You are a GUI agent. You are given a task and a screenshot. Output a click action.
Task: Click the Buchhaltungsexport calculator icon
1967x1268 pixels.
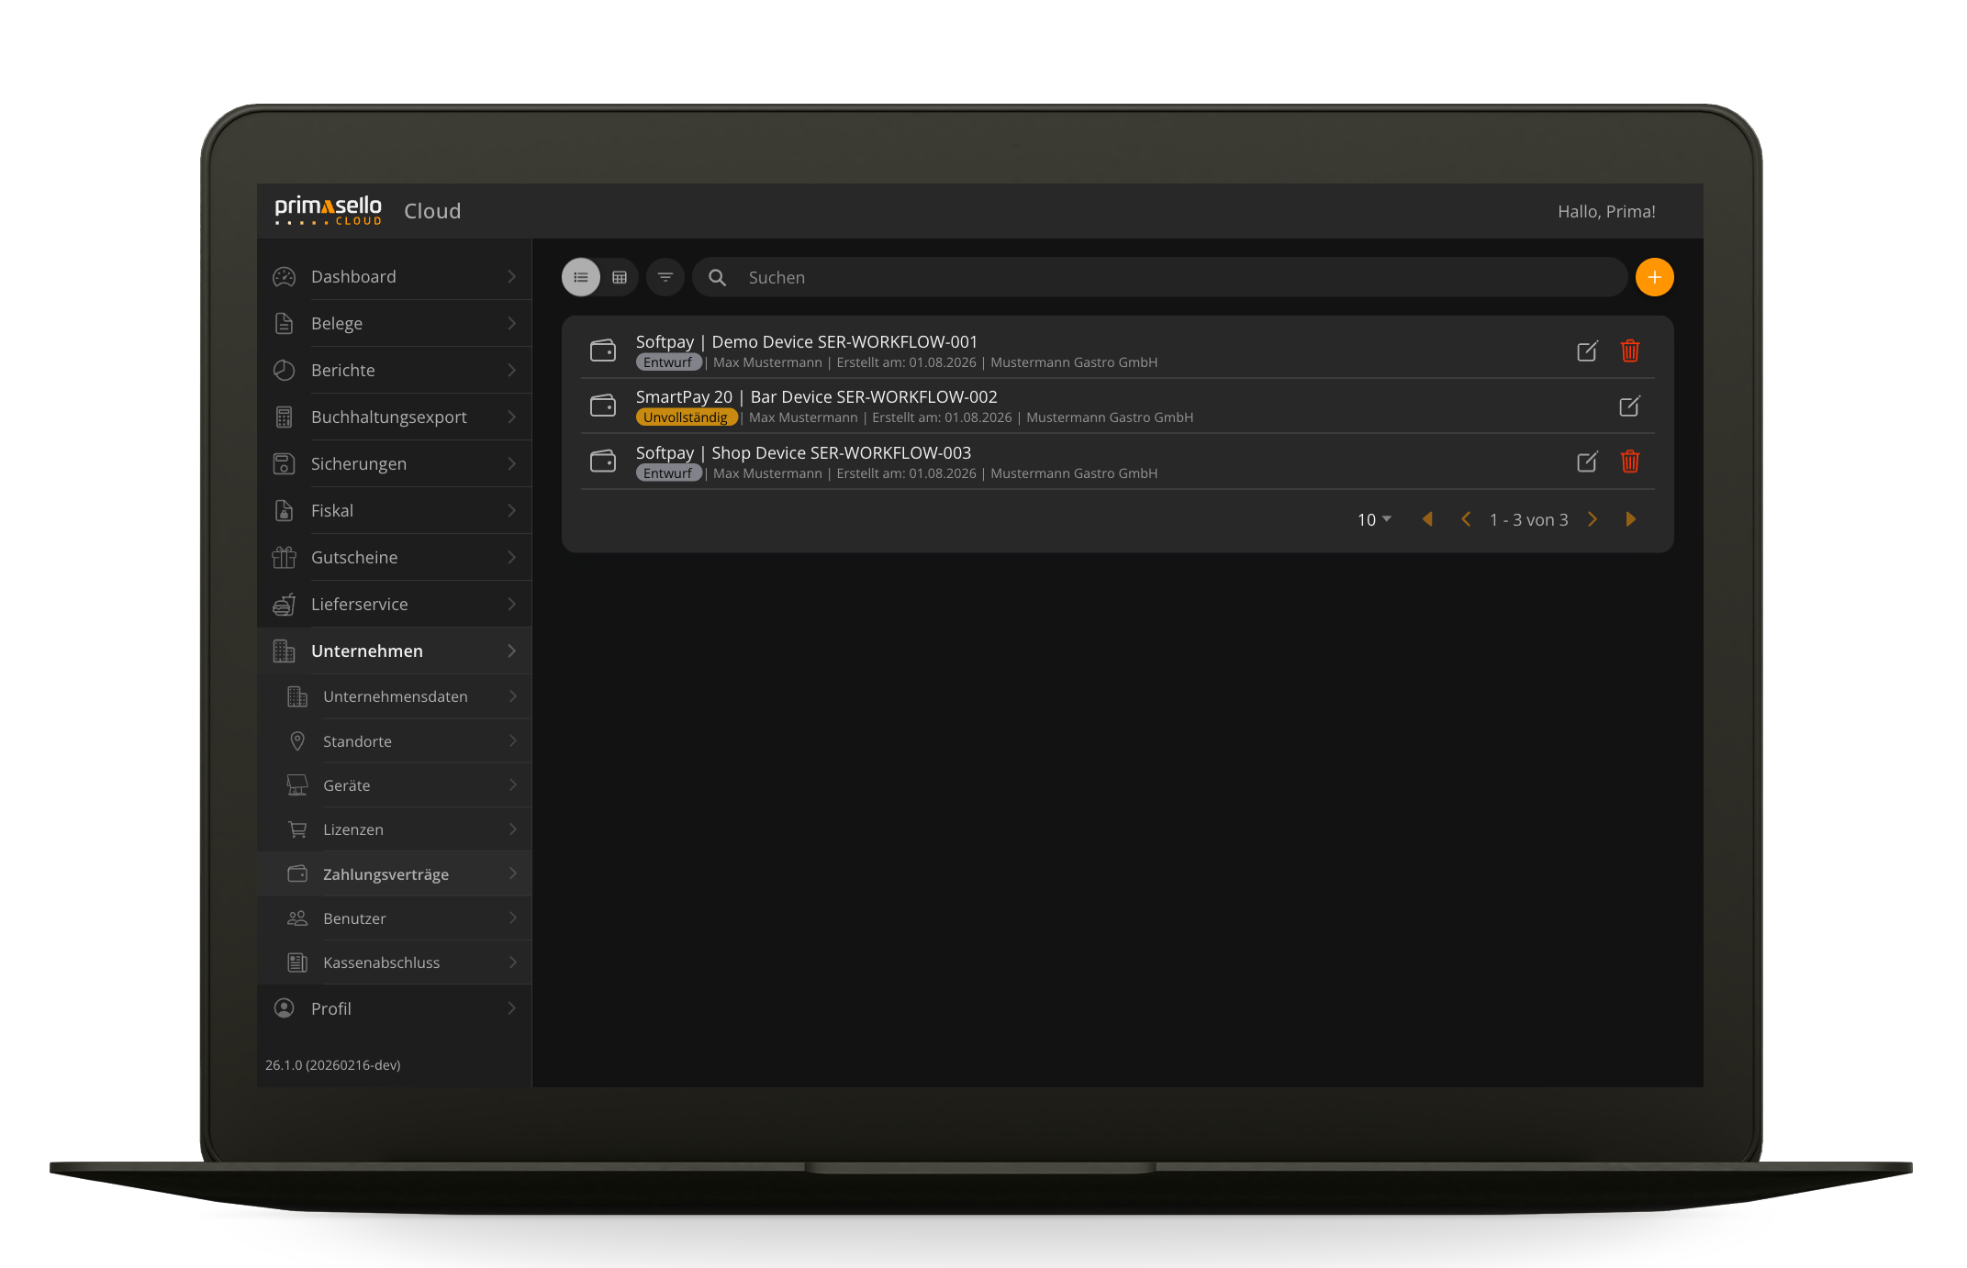285,417
